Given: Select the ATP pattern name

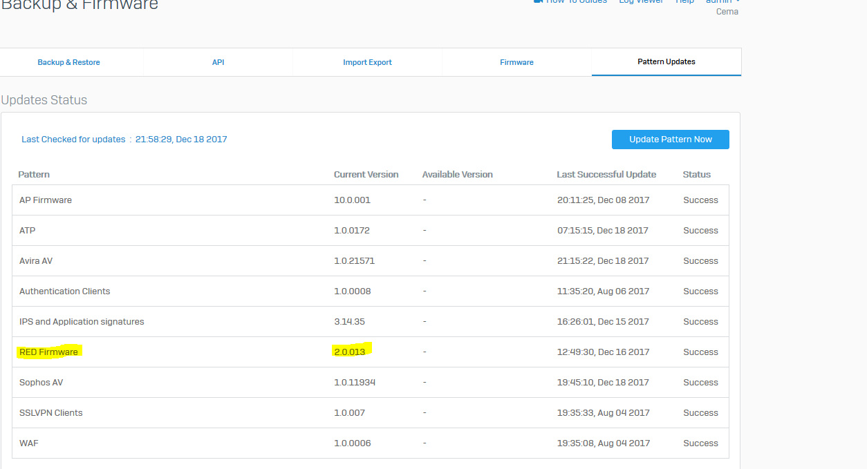Looking at the screenshot, I should pos(28,231).
